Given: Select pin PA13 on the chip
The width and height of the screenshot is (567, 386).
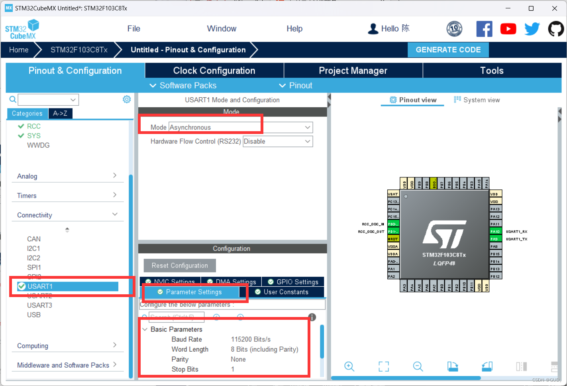Looking at the screenshot, I should click(x=495, y=209).
